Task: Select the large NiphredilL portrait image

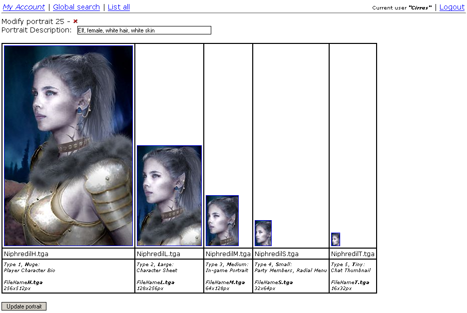Action: 169,196
